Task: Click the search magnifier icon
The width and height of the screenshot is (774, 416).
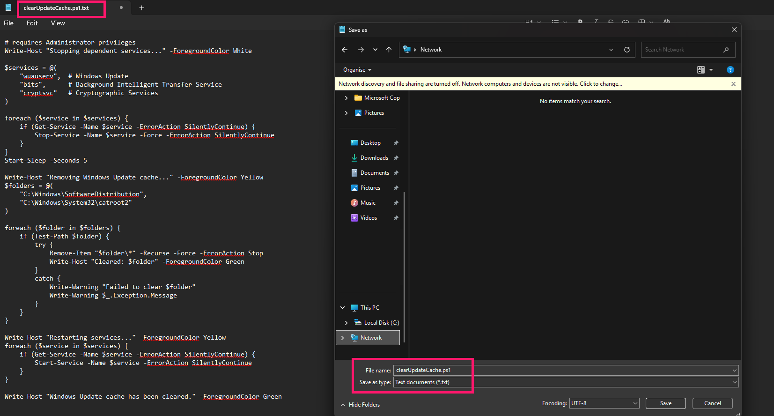Action: (x=726, y=50)
